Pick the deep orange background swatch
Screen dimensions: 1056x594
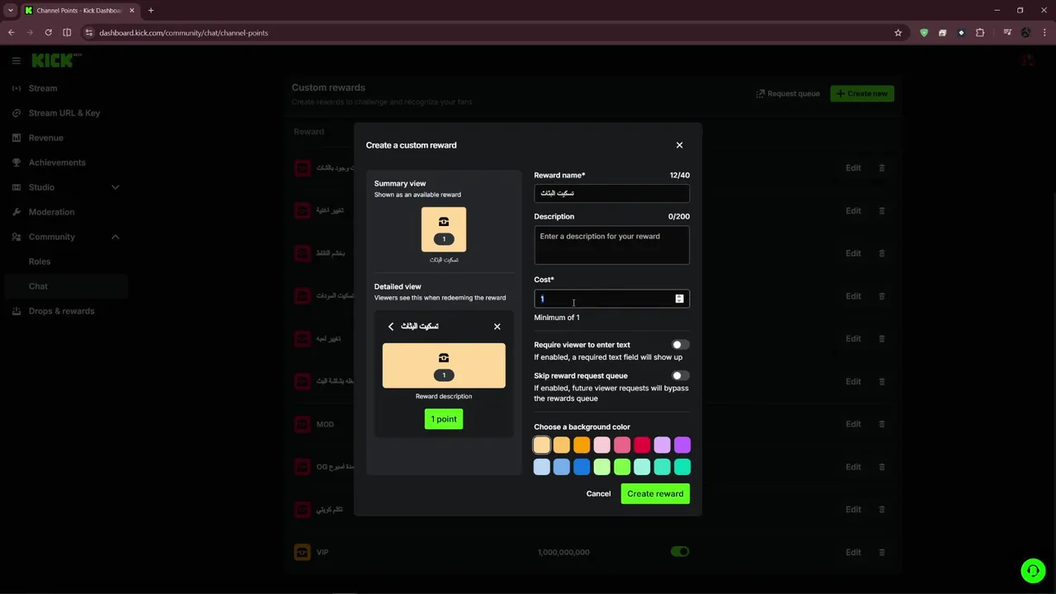tap(582, 445)
